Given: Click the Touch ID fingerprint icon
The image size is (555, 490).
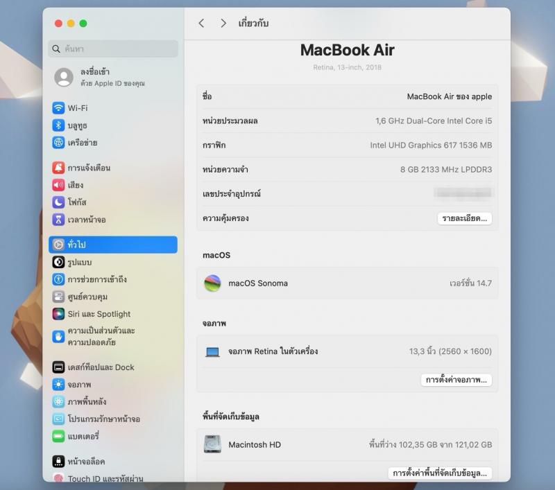Looking at the screenshot, I should click(58, 478).
